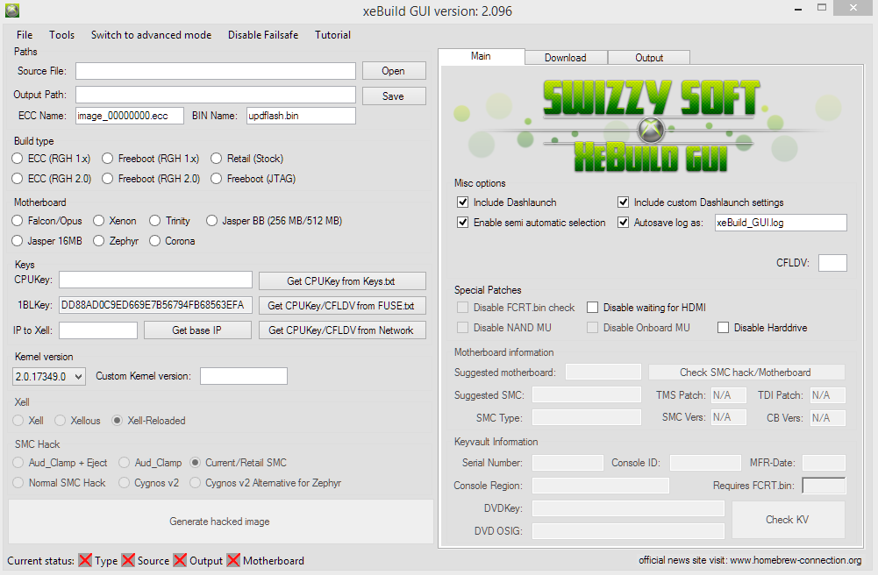This screenshot has width=878, height=575.
Task: Switch to the Download tab
Action: pos(565,58)
